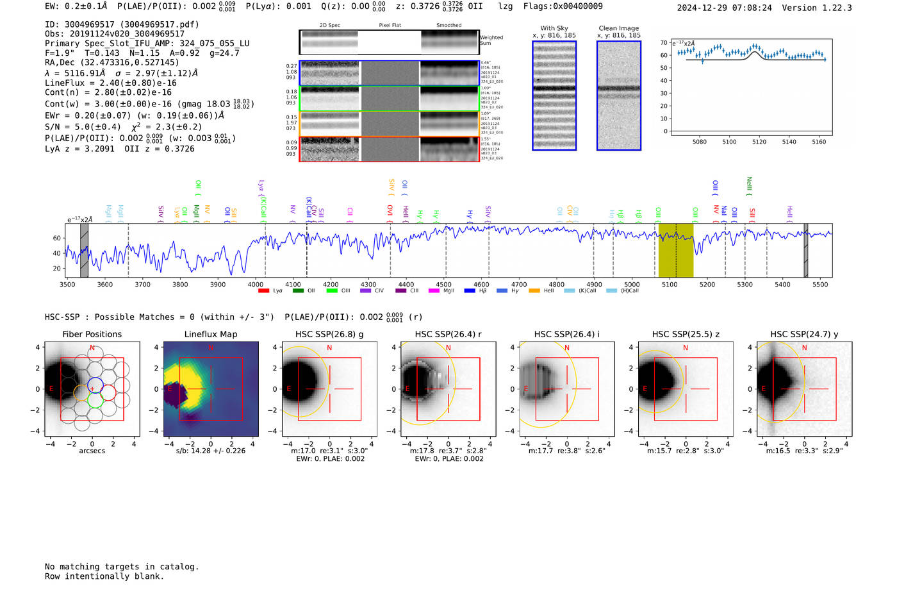This screenshot has height=611, width=897.
Task: Select the HSC SSP(26.4) i cutout
Action: [567, 389]
